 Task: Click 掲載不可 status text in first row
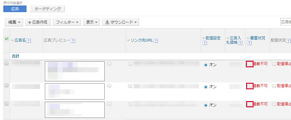coord(260,64)
